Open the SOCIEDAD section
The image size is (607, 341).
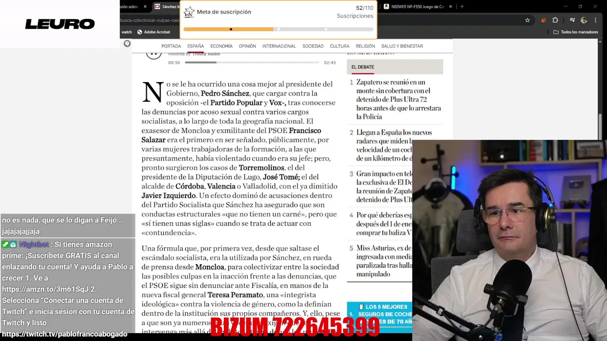[x=313, y=46]
